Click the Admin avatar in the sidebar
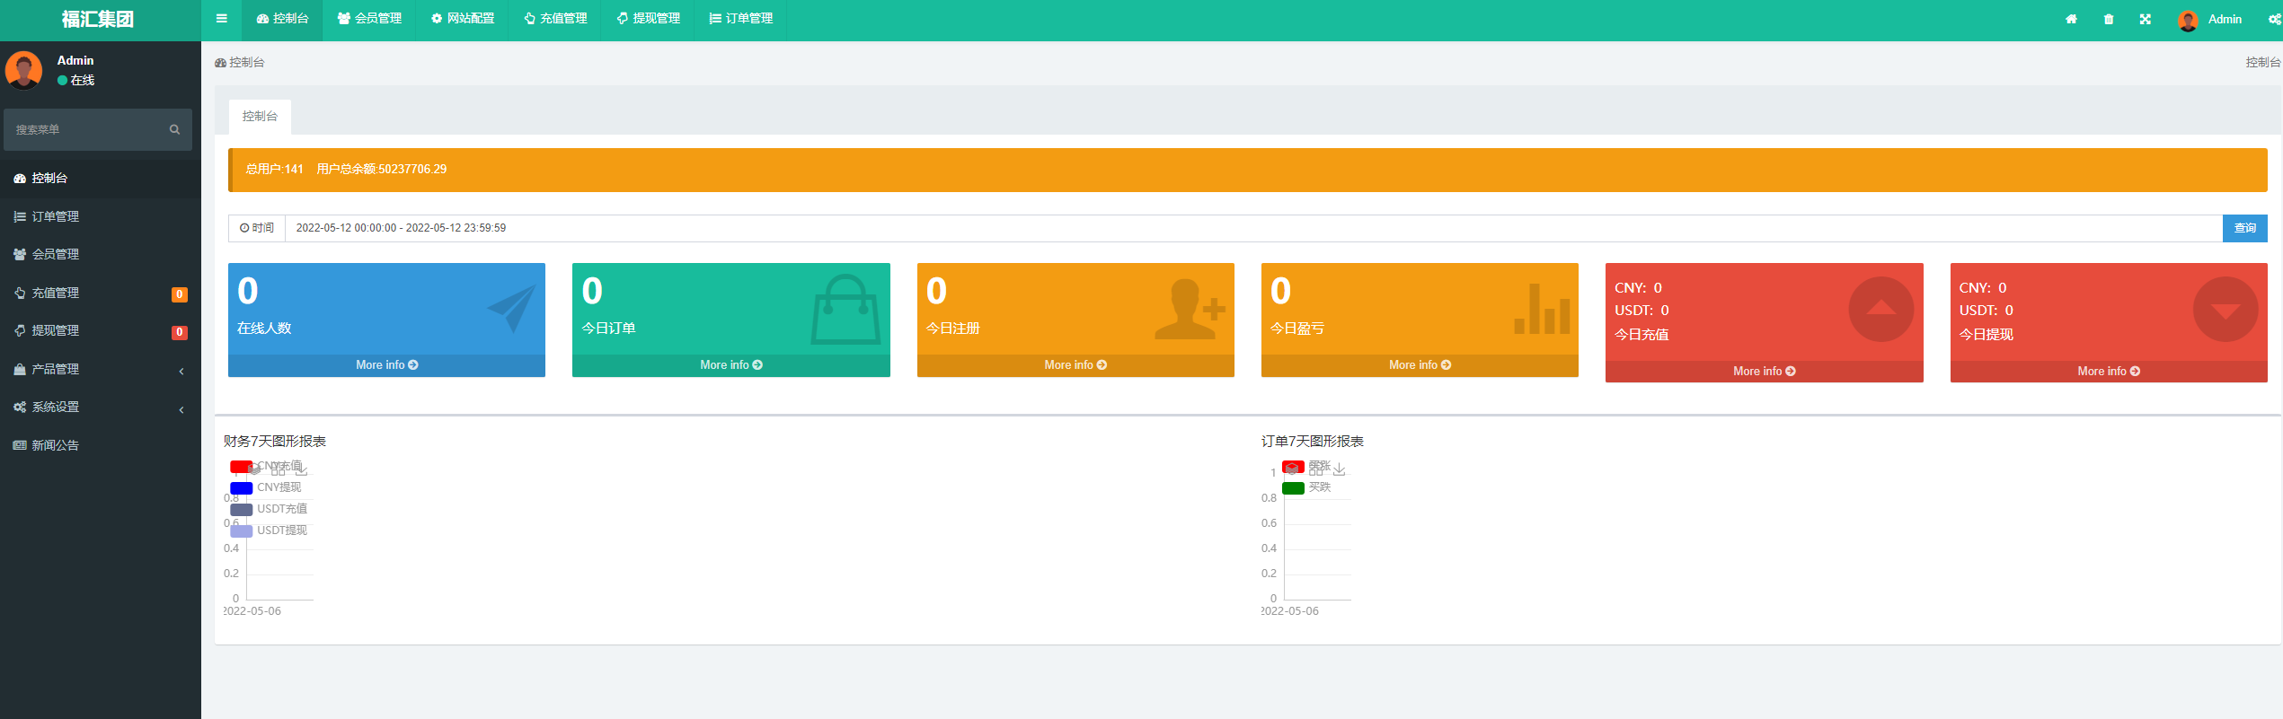 click(x=24, y=70)
